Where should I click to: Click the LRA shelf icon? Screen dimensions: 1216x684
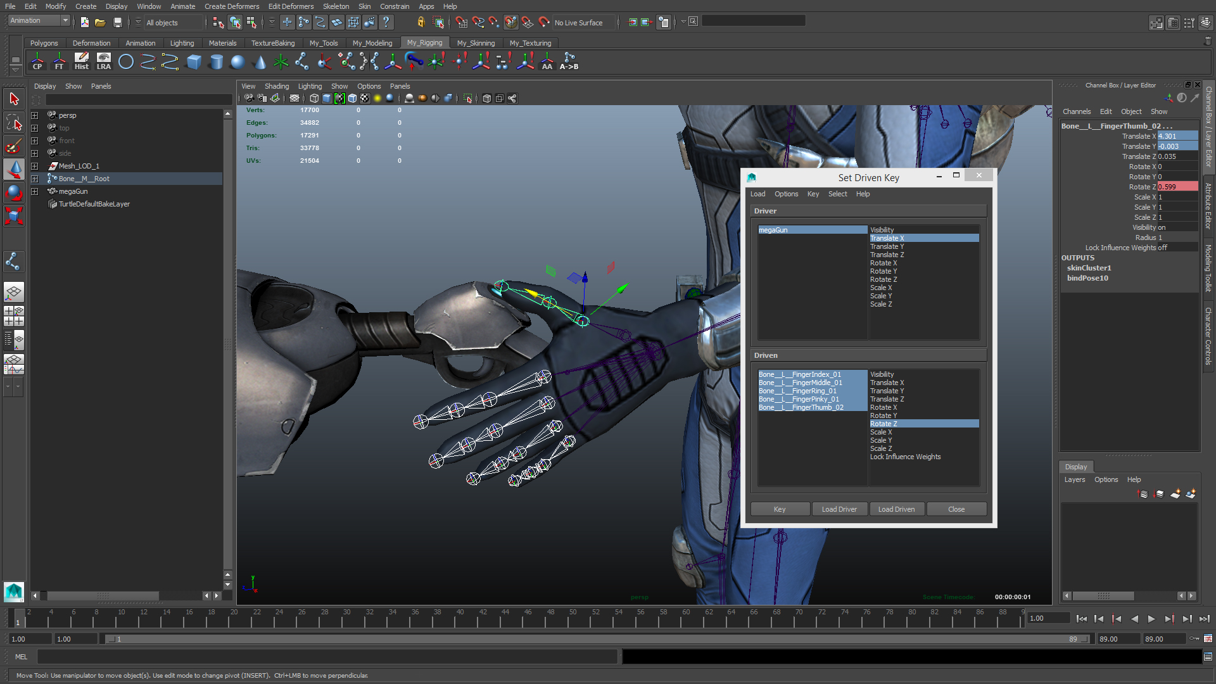click(103, 61)
